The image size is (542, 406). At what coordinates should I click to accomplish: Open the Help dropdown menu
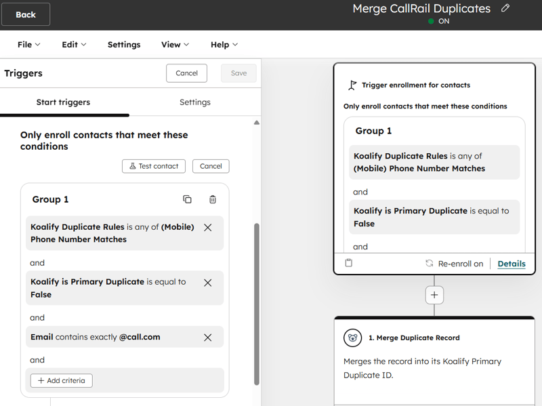pyautogui.click(x=224, y=44)
